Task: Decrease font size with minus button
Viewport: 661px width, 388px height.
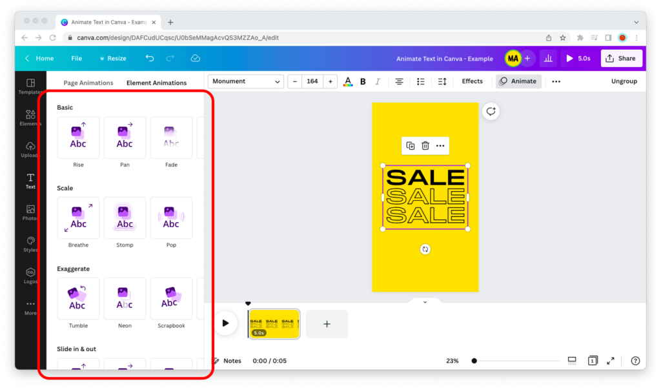Action: 294,81
